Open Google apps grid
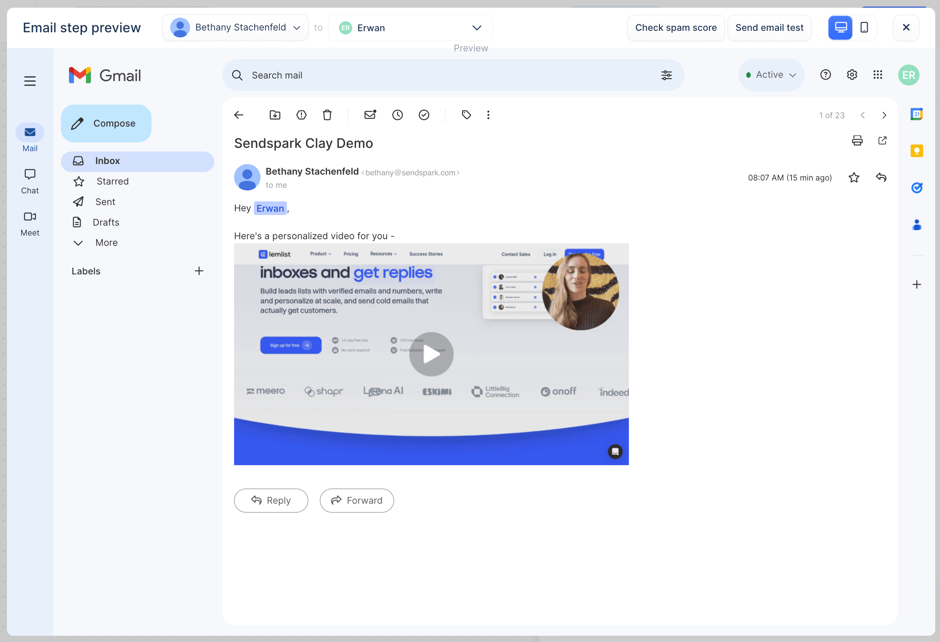 (878, 75)
